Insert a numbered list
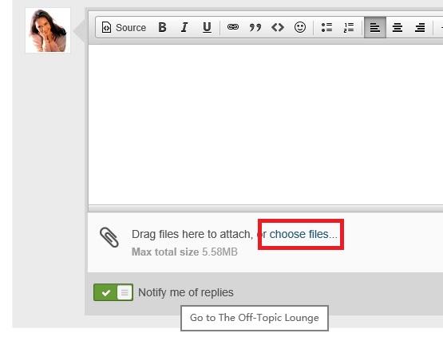 pos(349,27)
